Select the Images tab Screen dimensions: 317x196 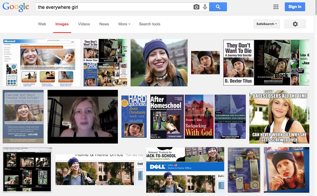click(62, 24)
